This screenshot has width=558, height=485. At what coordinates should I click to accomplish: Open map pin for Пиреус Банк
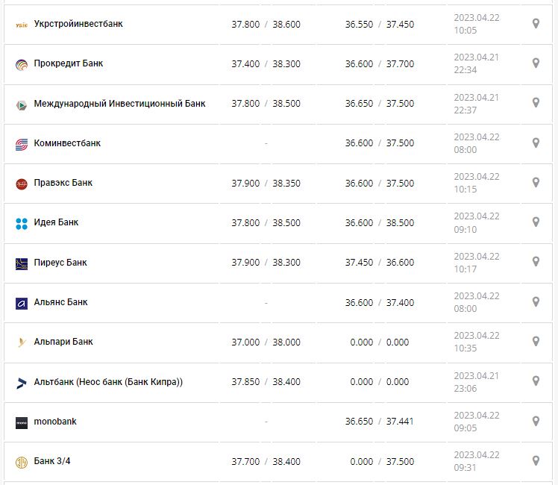(536, 262)
